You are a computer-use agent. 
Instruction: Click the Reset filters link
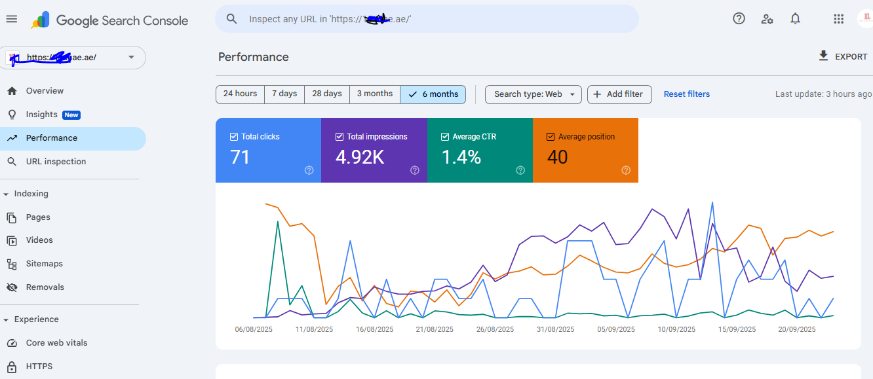click(x=686, y=94)
